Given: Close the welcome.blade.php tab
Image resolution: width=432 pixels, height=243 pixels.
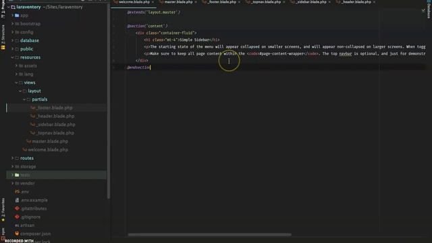Looking at the screenshot, I should pos(153,2).
